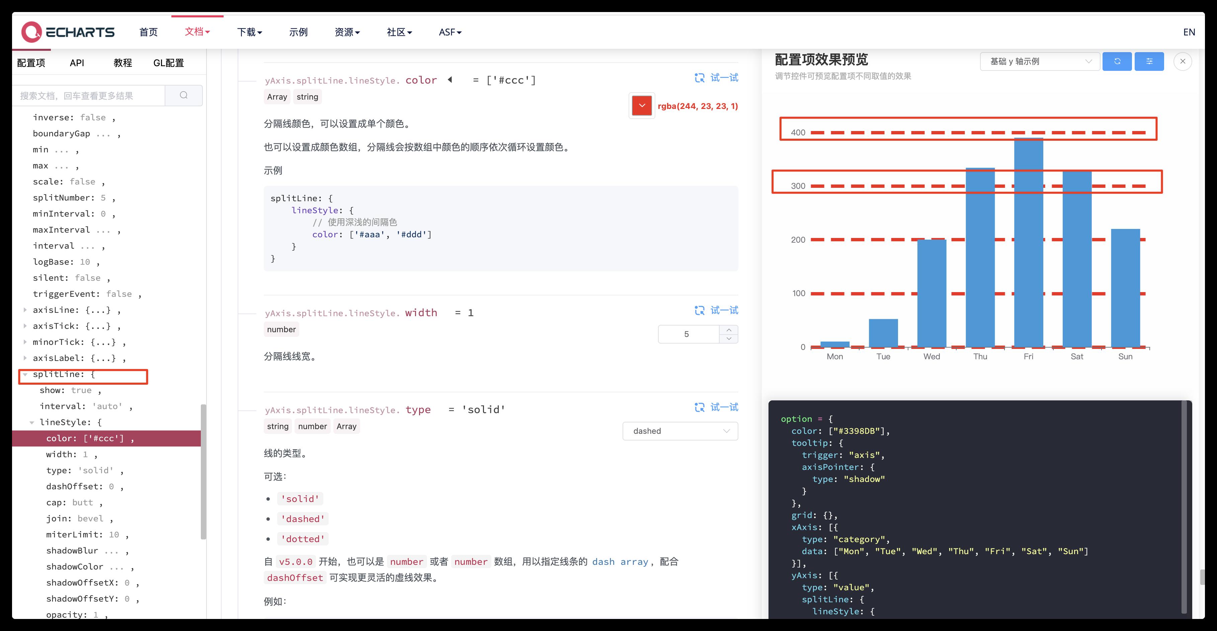1217x631 pixels.
Task: Switch to the 教程 tab
Action: tap(123, 63)
